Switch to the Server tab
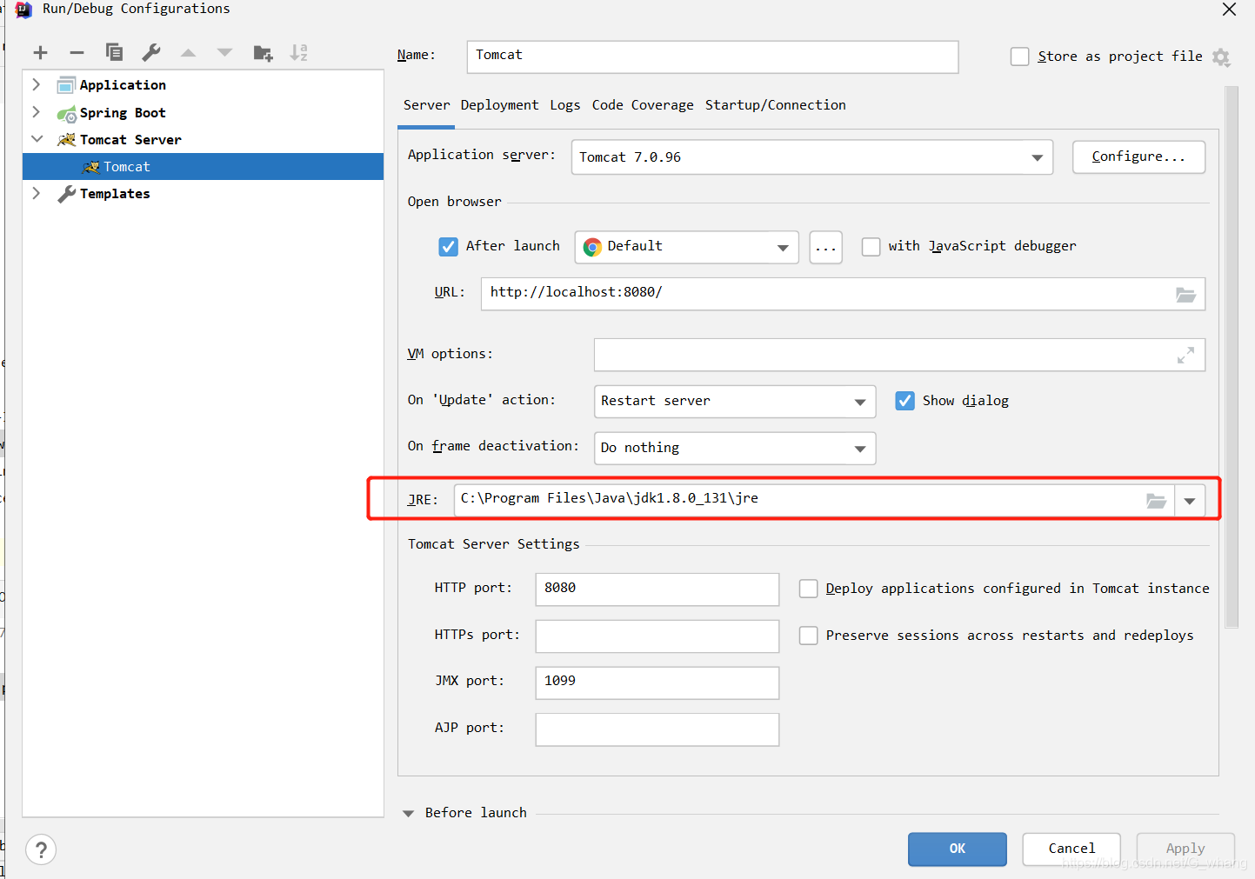The image size is (1255, 879). (426, 105)
